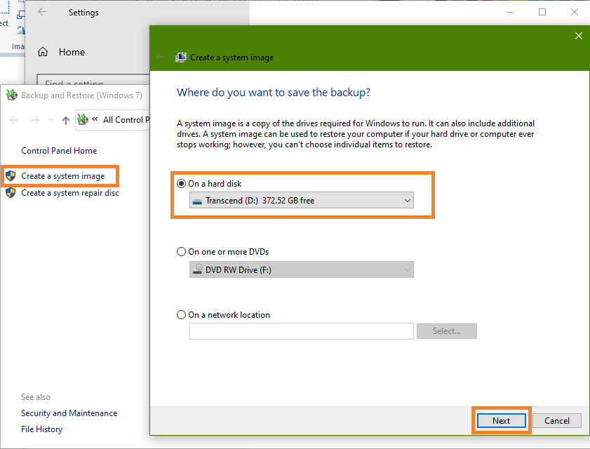
Task: Click the 'See also' label
Action: (36, 397)
